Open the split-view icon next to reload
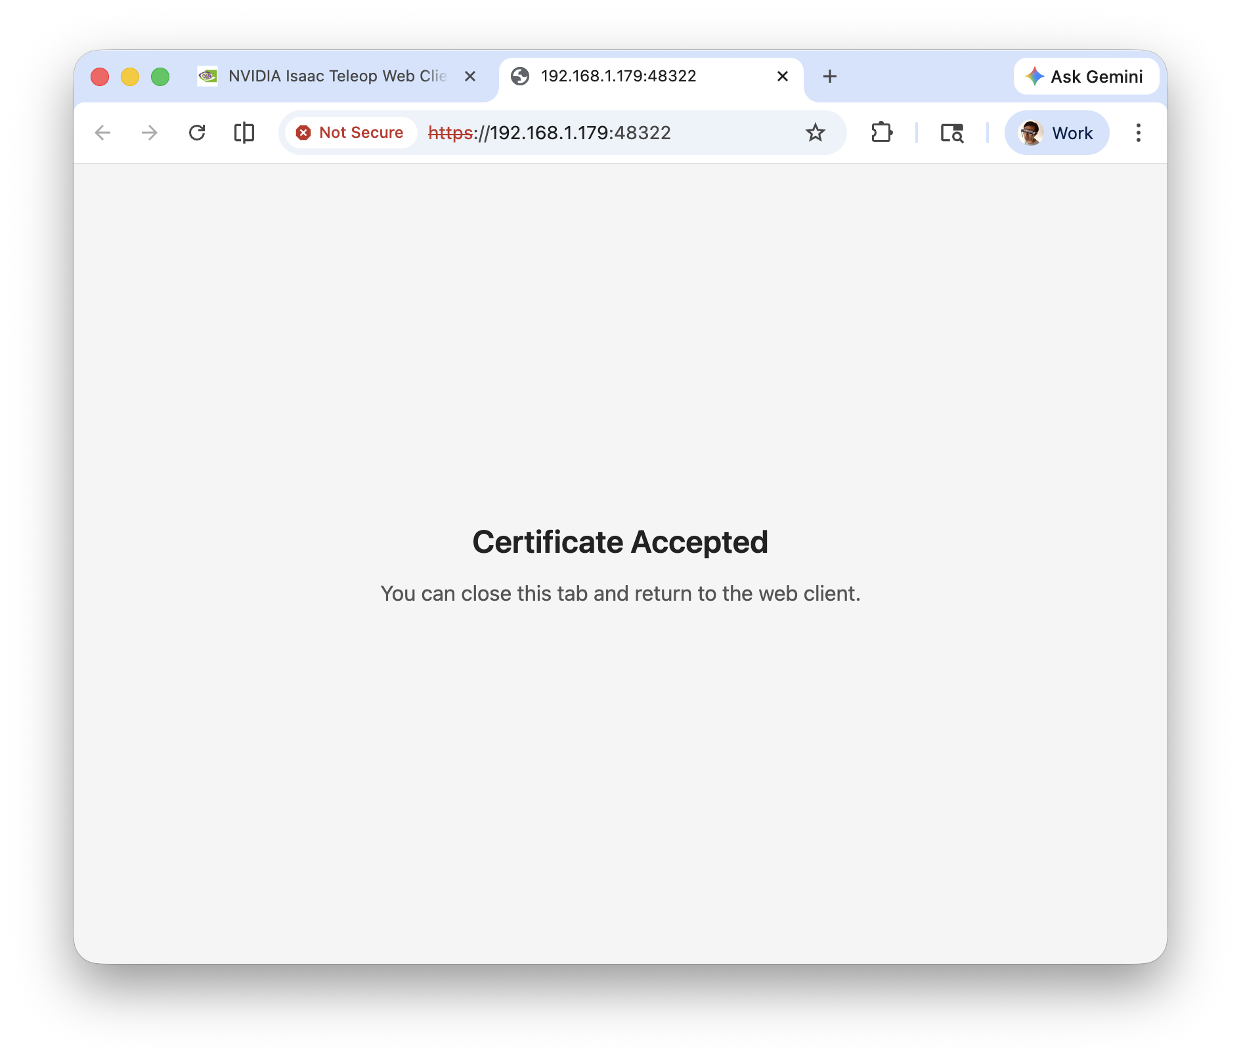Screen dimensions: 1241x1061 click(244, 133)
